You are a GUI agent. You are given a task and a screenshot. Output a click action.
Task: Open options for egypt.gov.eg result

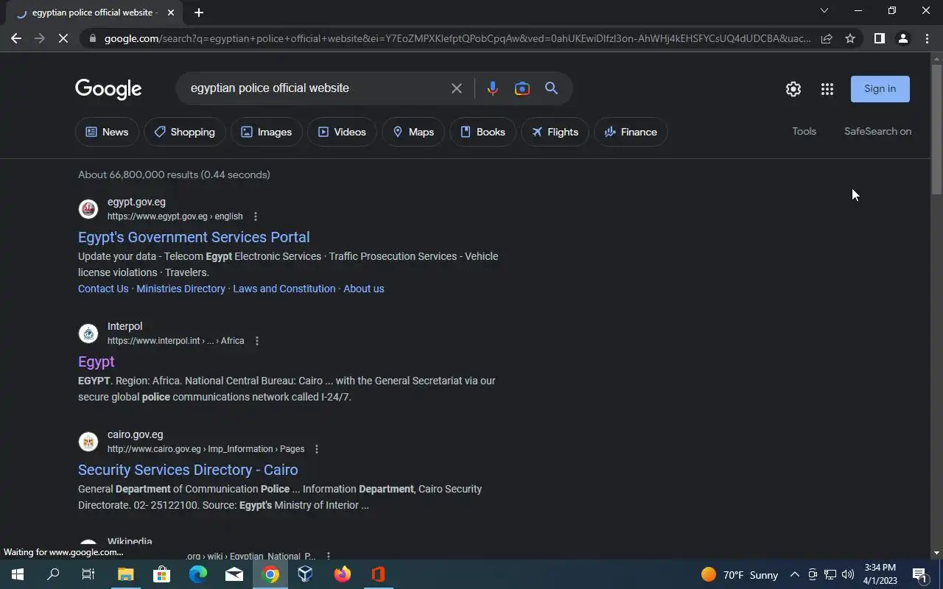click(x=256, y=216)
